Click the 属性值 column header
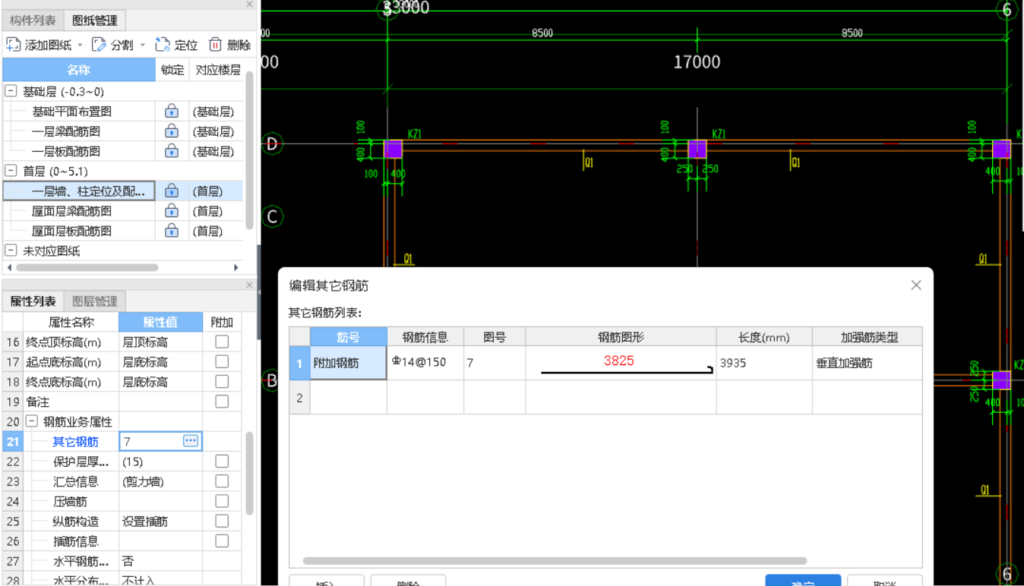The width and height of the screenshot is (1024, 586). [x=161, y=322]
